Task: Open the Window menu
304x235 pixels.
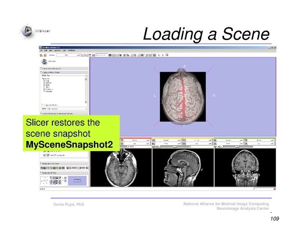Action: (57, 51)
